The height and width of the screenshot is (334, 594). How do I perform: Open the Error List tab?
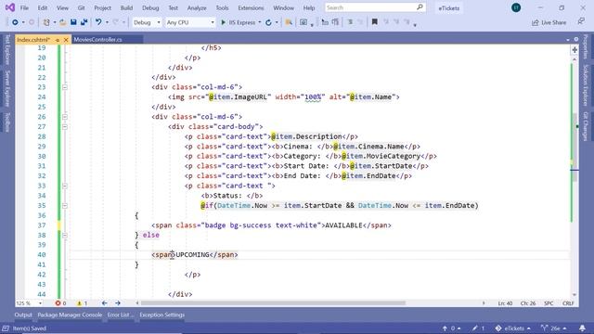click(121, 315)
